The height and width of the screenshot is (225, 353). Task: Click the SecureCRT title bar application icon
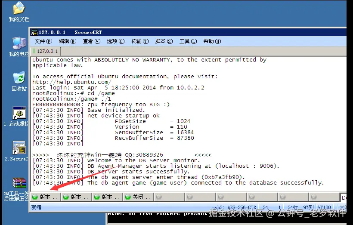(x=34, y=32)
